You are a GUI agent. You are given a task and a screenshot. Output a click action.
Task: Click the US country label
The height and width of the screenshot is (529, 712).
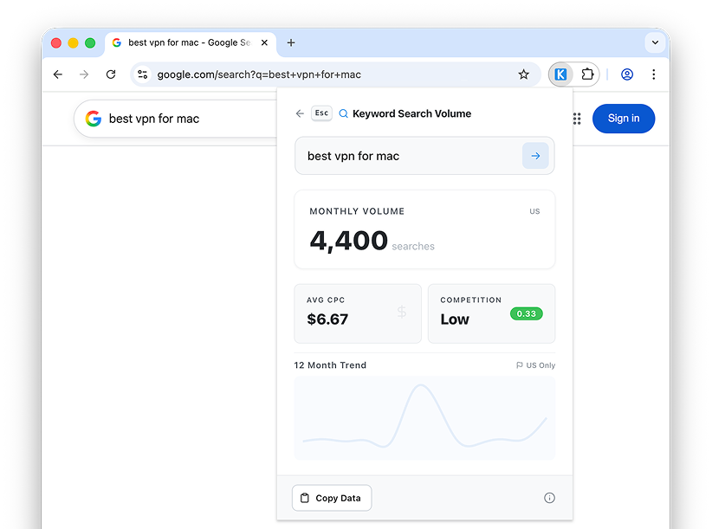pos(534,211)
